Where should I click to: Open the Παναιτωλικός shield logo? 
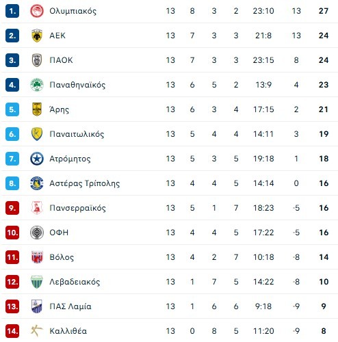click(x=37, y=134)
